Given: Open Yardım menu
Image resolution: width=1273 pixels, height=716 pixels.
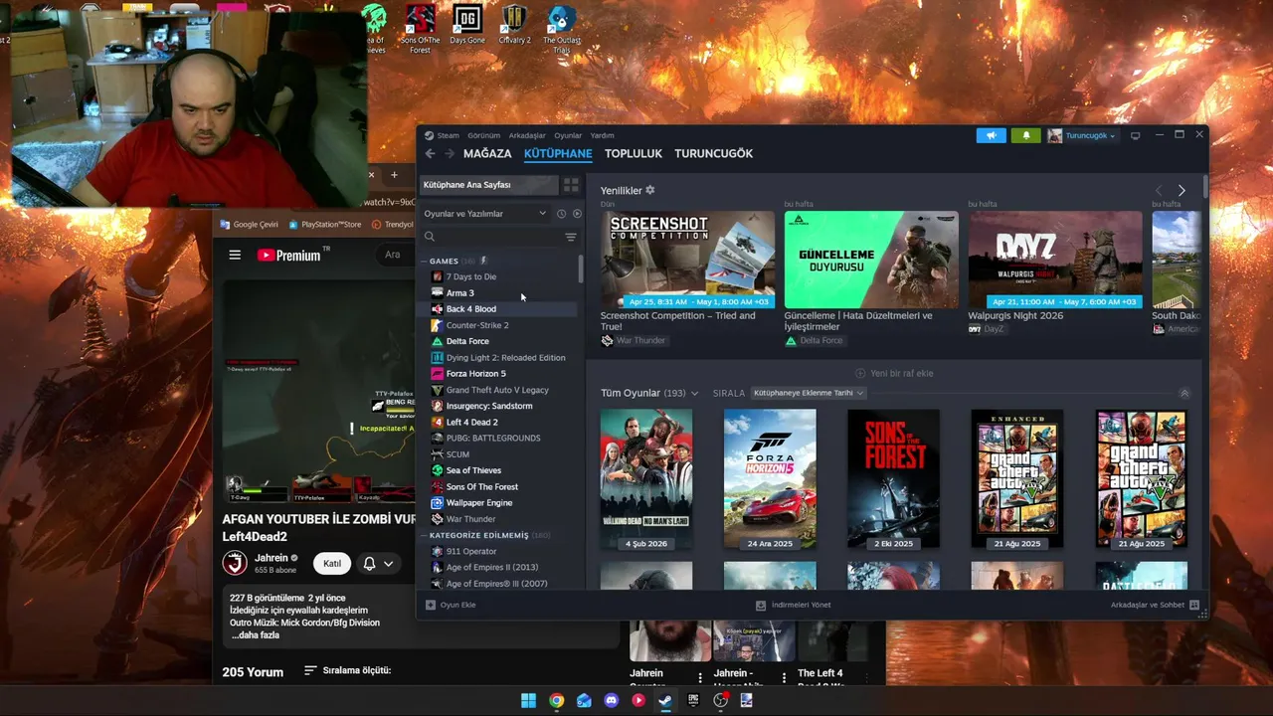Looking at the screenshot, I should pyautogui.click(x=603, y=135).
